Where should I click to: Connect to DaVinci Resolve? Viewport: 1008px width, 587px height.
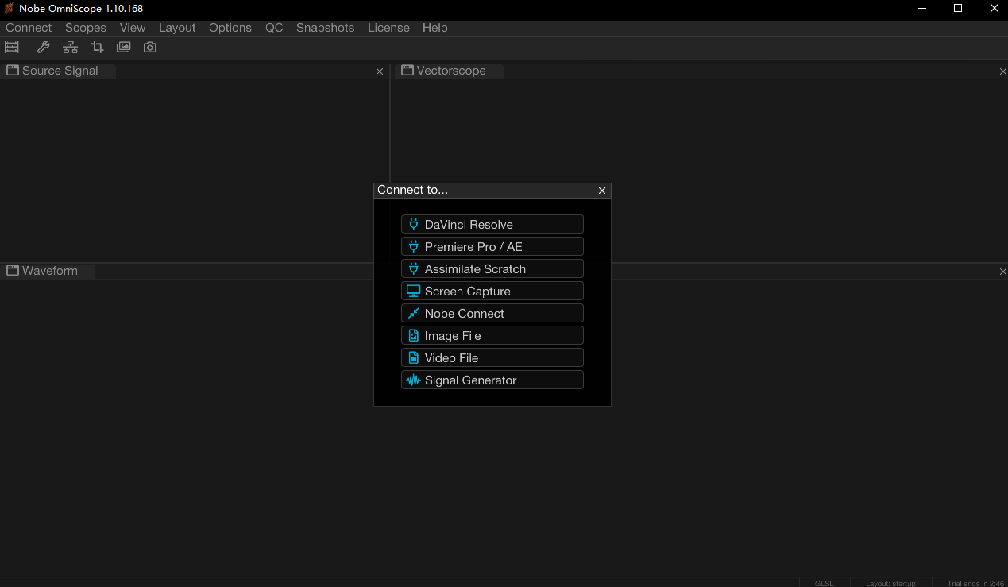pos(492,225)
